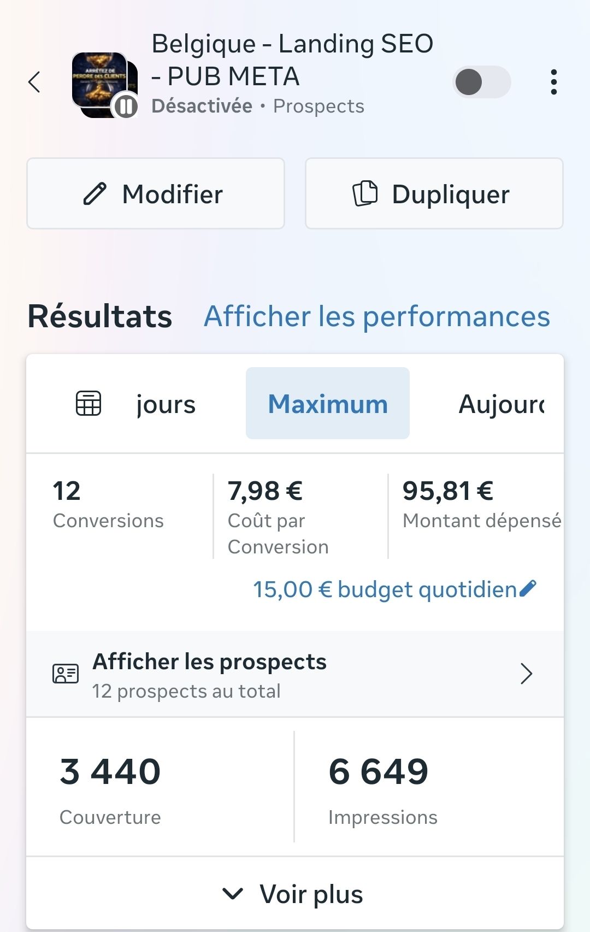Image resolution: width=590 pixels, height=932 pixels.
Task: Click the 15,00 € budget quotidien link
Action: click(385, 589)
